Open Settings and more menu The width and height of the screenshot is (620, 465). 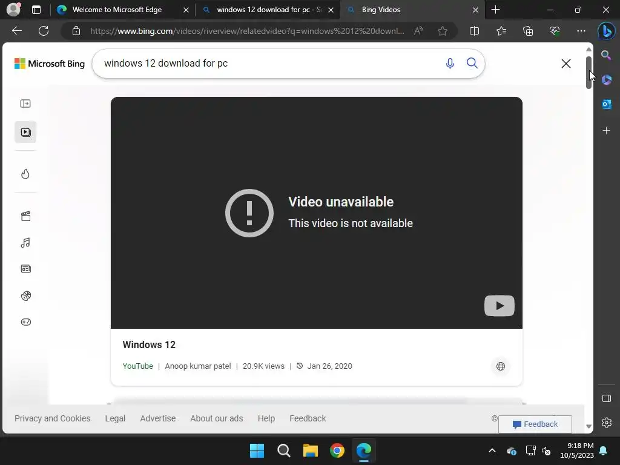[x=581, y=30]
